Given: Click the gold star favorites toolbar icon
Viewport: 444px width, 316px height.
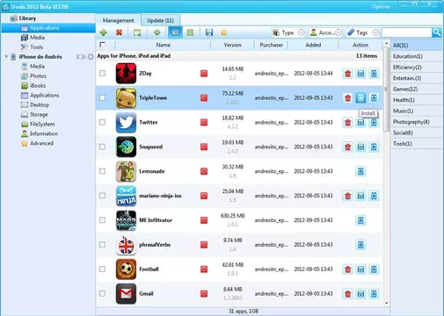Looking at the screenshot, I should click(224, 32).
